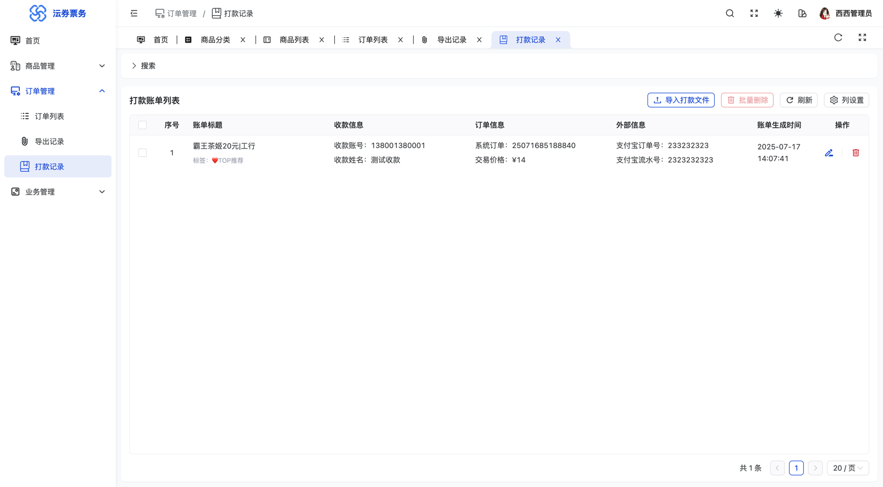Switch theme using the sun icon
This screenshot has height=487, width=883.
pos(778,14)
